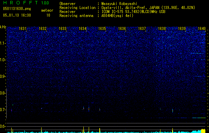Click the Ogata-vill. Akita-Pref. JAPAN location text
The width and height of the screenshot is (209, 133).
coord(148,8)
